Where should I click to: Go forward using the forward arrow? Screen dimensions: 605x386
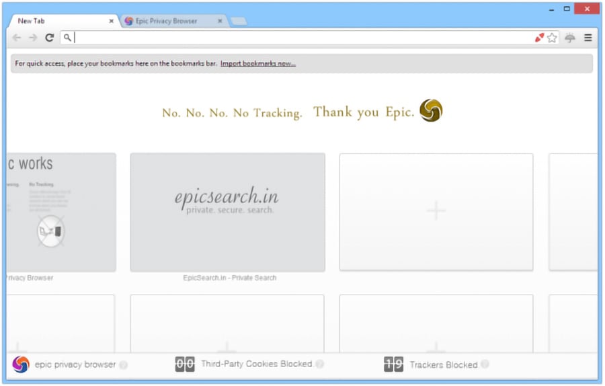pyautogui.click(x=33, y=38)
